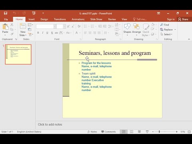
Task: Open the Section dropdown
Action: [x=31, y=34]
